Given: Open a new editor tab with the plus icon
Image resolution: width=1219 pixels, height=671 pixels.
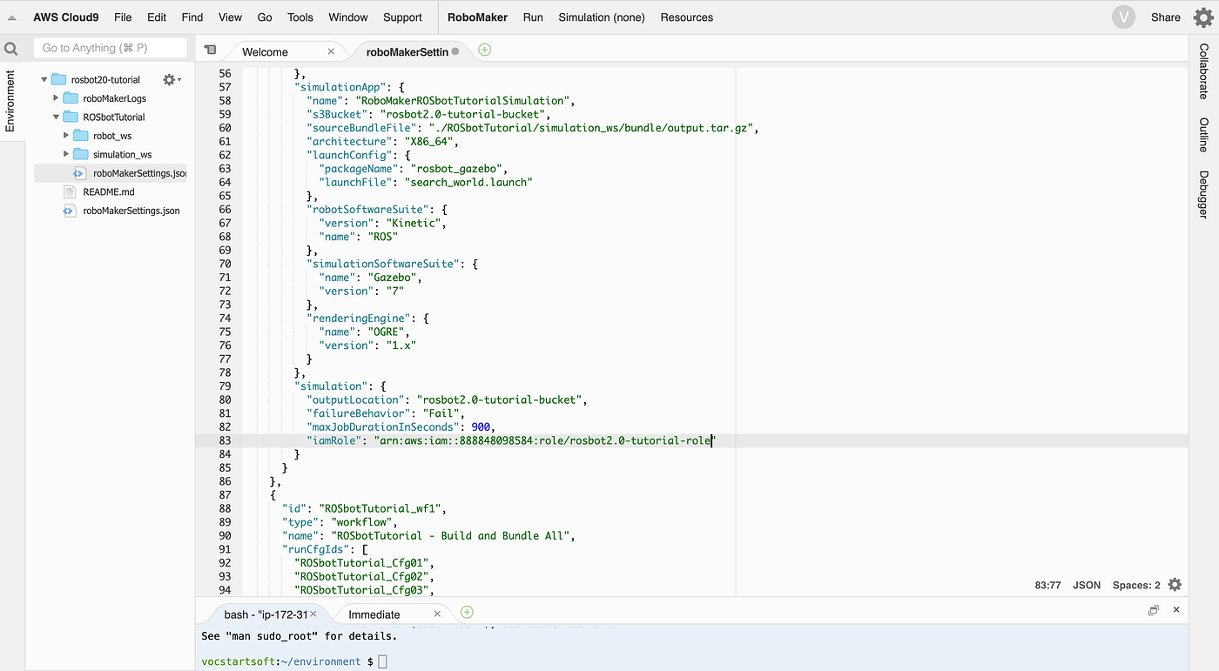Looking at the screenshot, I should tap(484, 50).
